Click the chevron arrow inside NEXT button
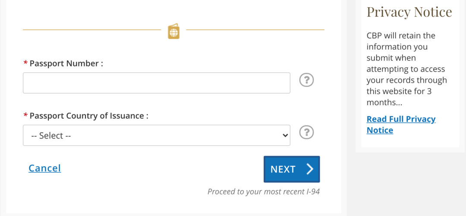 coord(309,169)
